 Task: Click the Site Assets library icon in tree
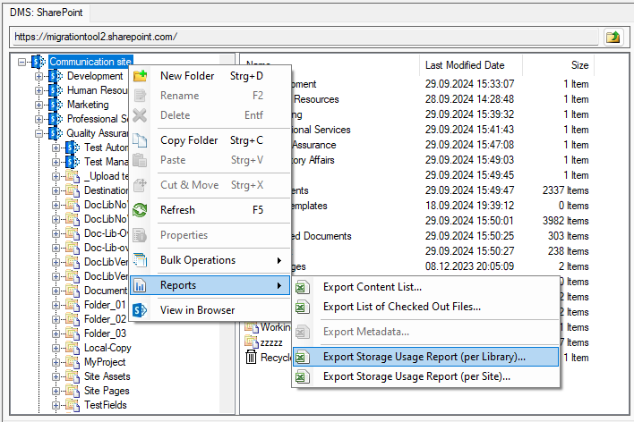(73, 376)
